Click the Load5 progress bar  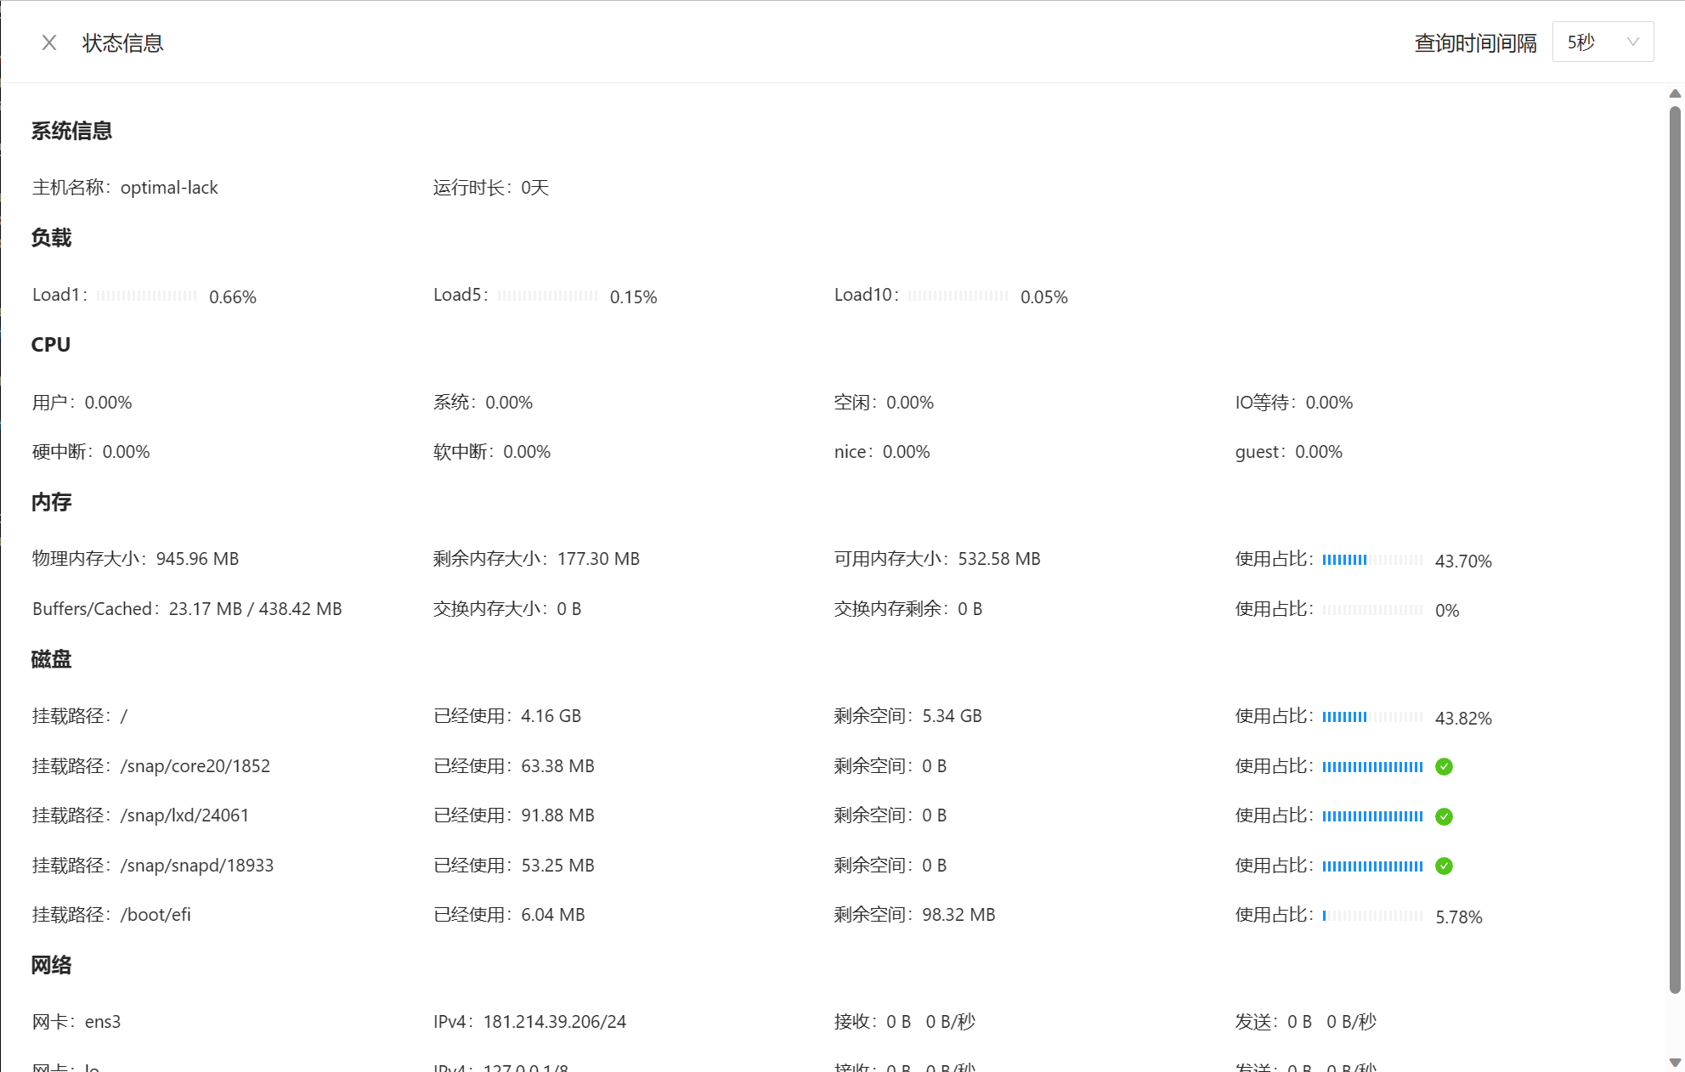point(547,296)
